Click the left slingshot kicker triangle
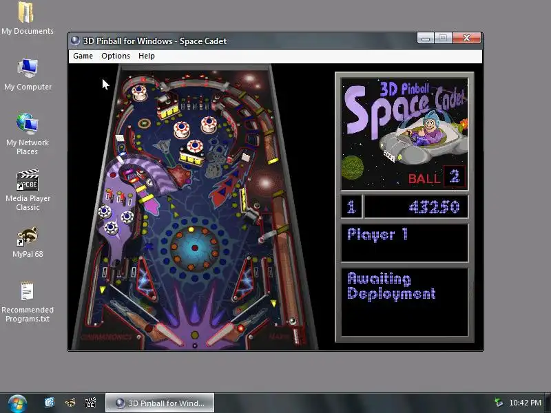This screenshot has height=413, width=551. click(146, 279)
